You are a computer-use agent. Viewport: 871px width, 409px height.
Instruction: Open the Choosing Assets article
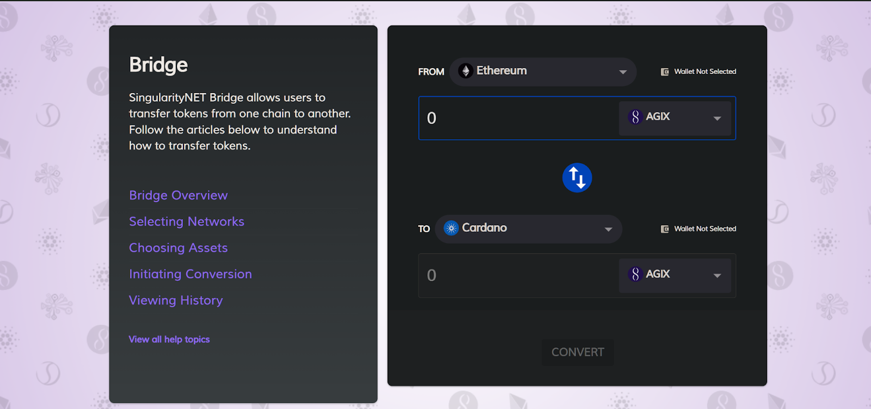179,248
